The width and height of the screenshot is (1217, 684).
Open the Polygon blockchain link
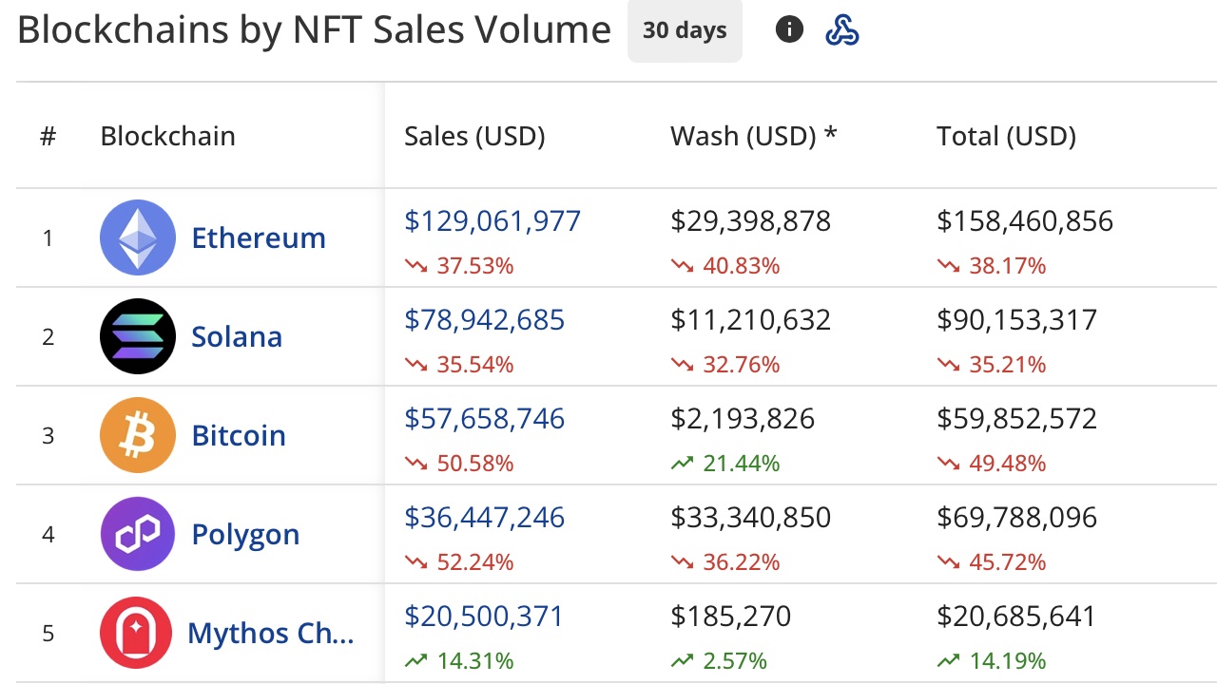click(245, 534)
